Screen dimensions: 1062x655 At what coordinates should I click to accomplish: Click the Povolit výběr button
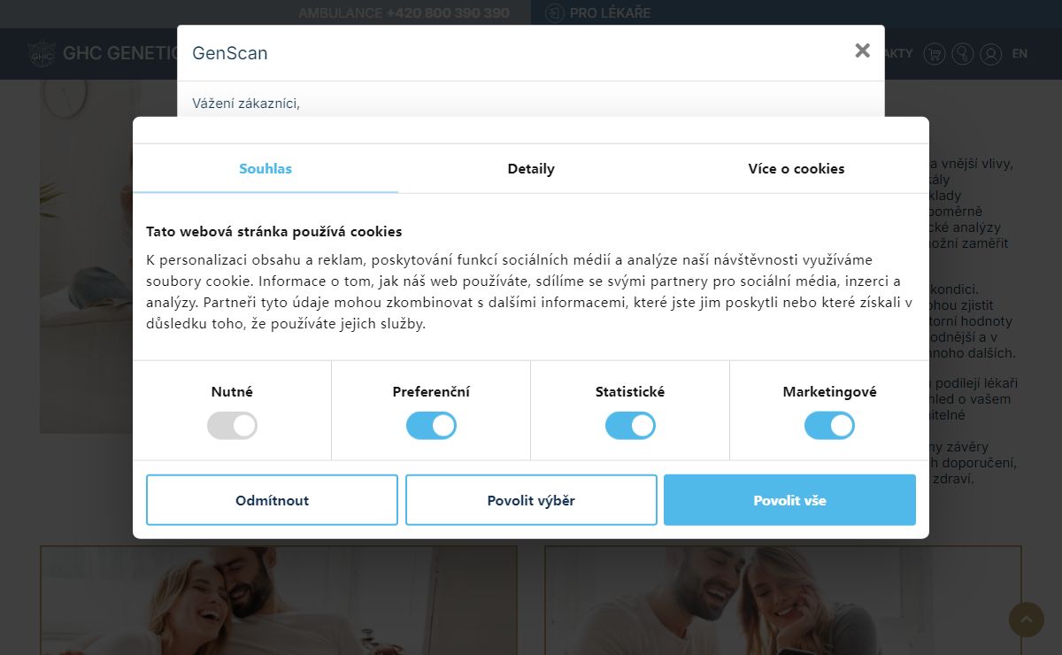tap(531, 500)
